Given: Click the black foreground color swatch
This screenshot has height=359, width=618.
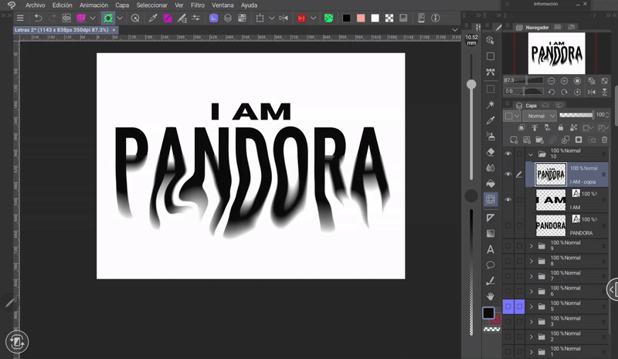Looking at the screenshot, I should [488, 313].
